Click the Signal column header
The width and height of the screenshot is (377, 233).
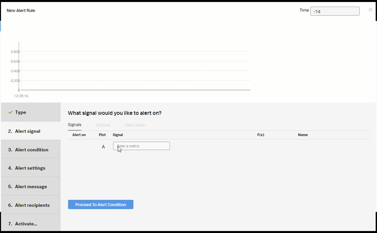118,135
